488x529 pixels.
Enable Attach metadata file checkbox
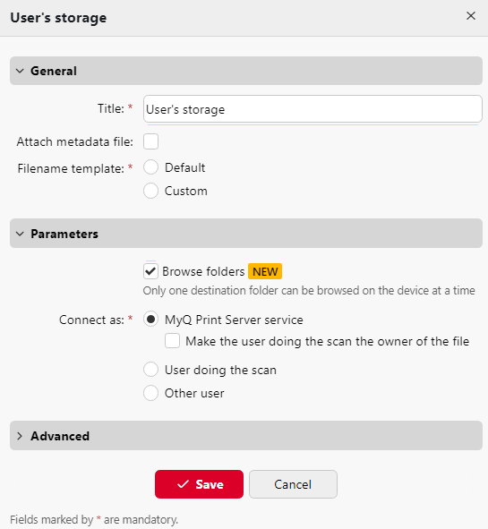(x=150, y=141)
